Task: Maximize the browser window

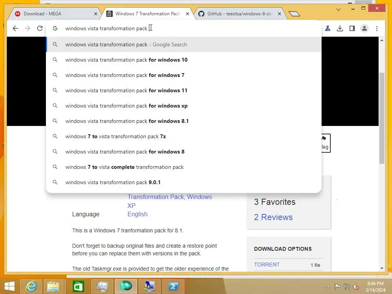Action: 363,8
